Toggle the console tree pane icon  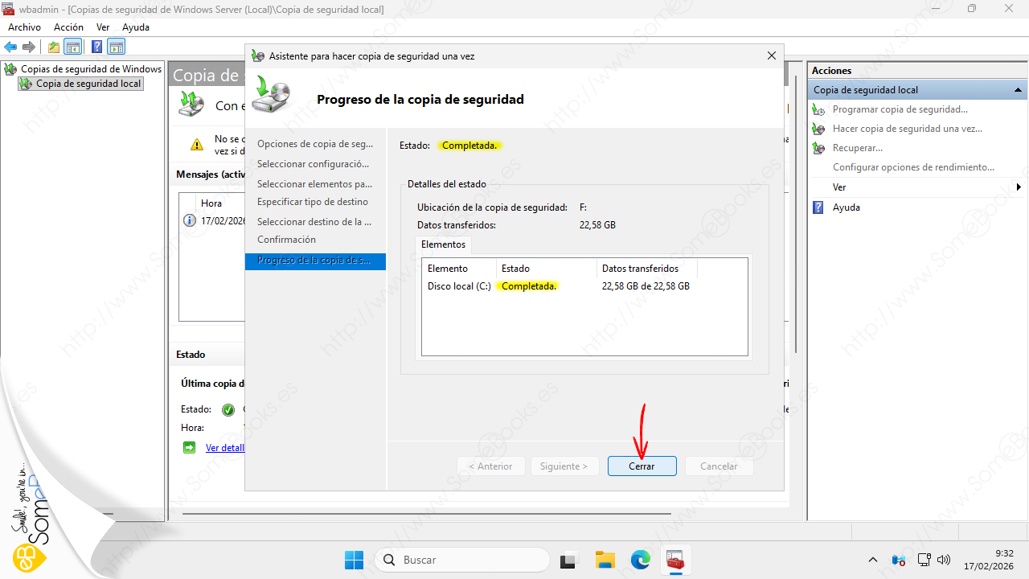73,47
